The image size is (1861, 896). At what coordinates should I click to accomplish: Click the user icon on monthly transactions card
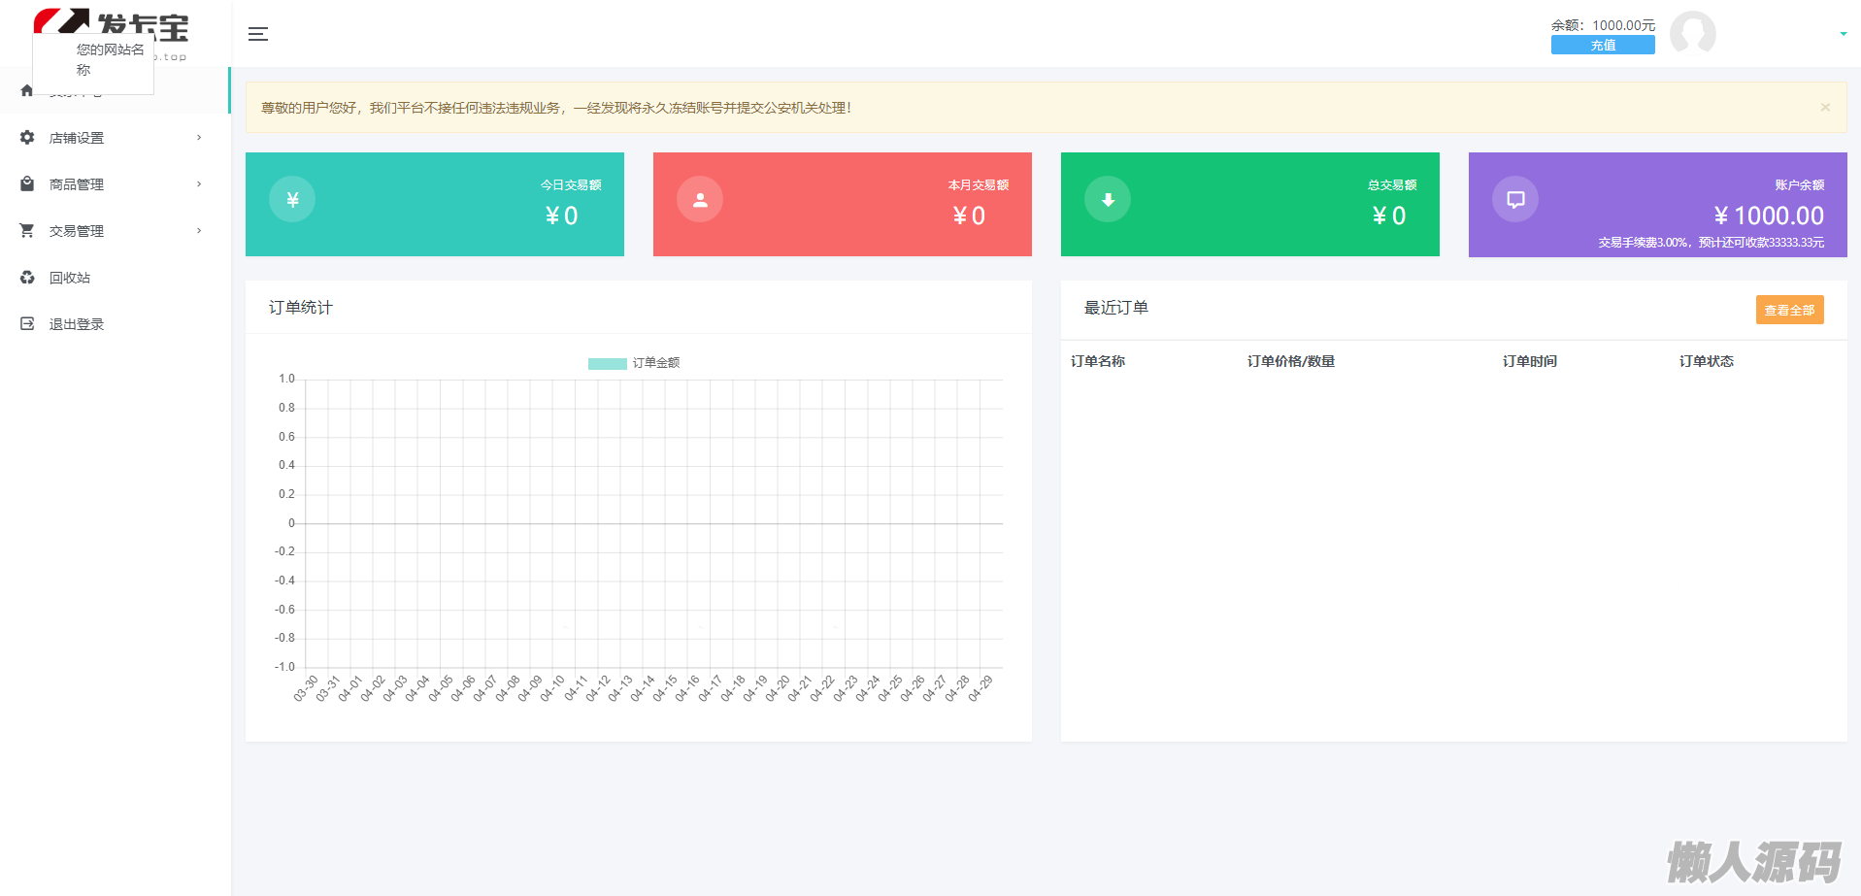(x=700, y=200)
